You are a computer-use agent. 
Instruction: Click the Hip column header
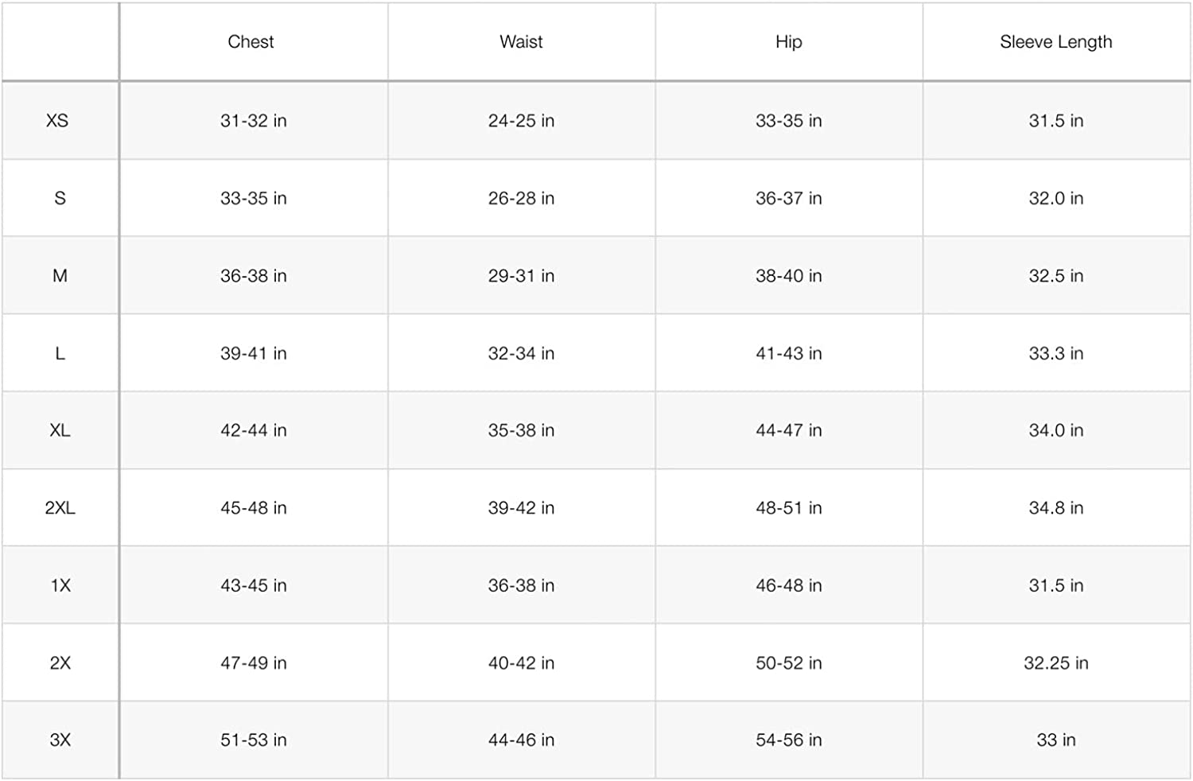pyautogui.click(x=788, y=42)
